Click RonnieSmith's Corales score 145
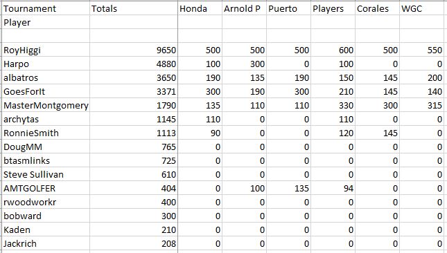Screen dimensions: 447x253 point(378,133)
